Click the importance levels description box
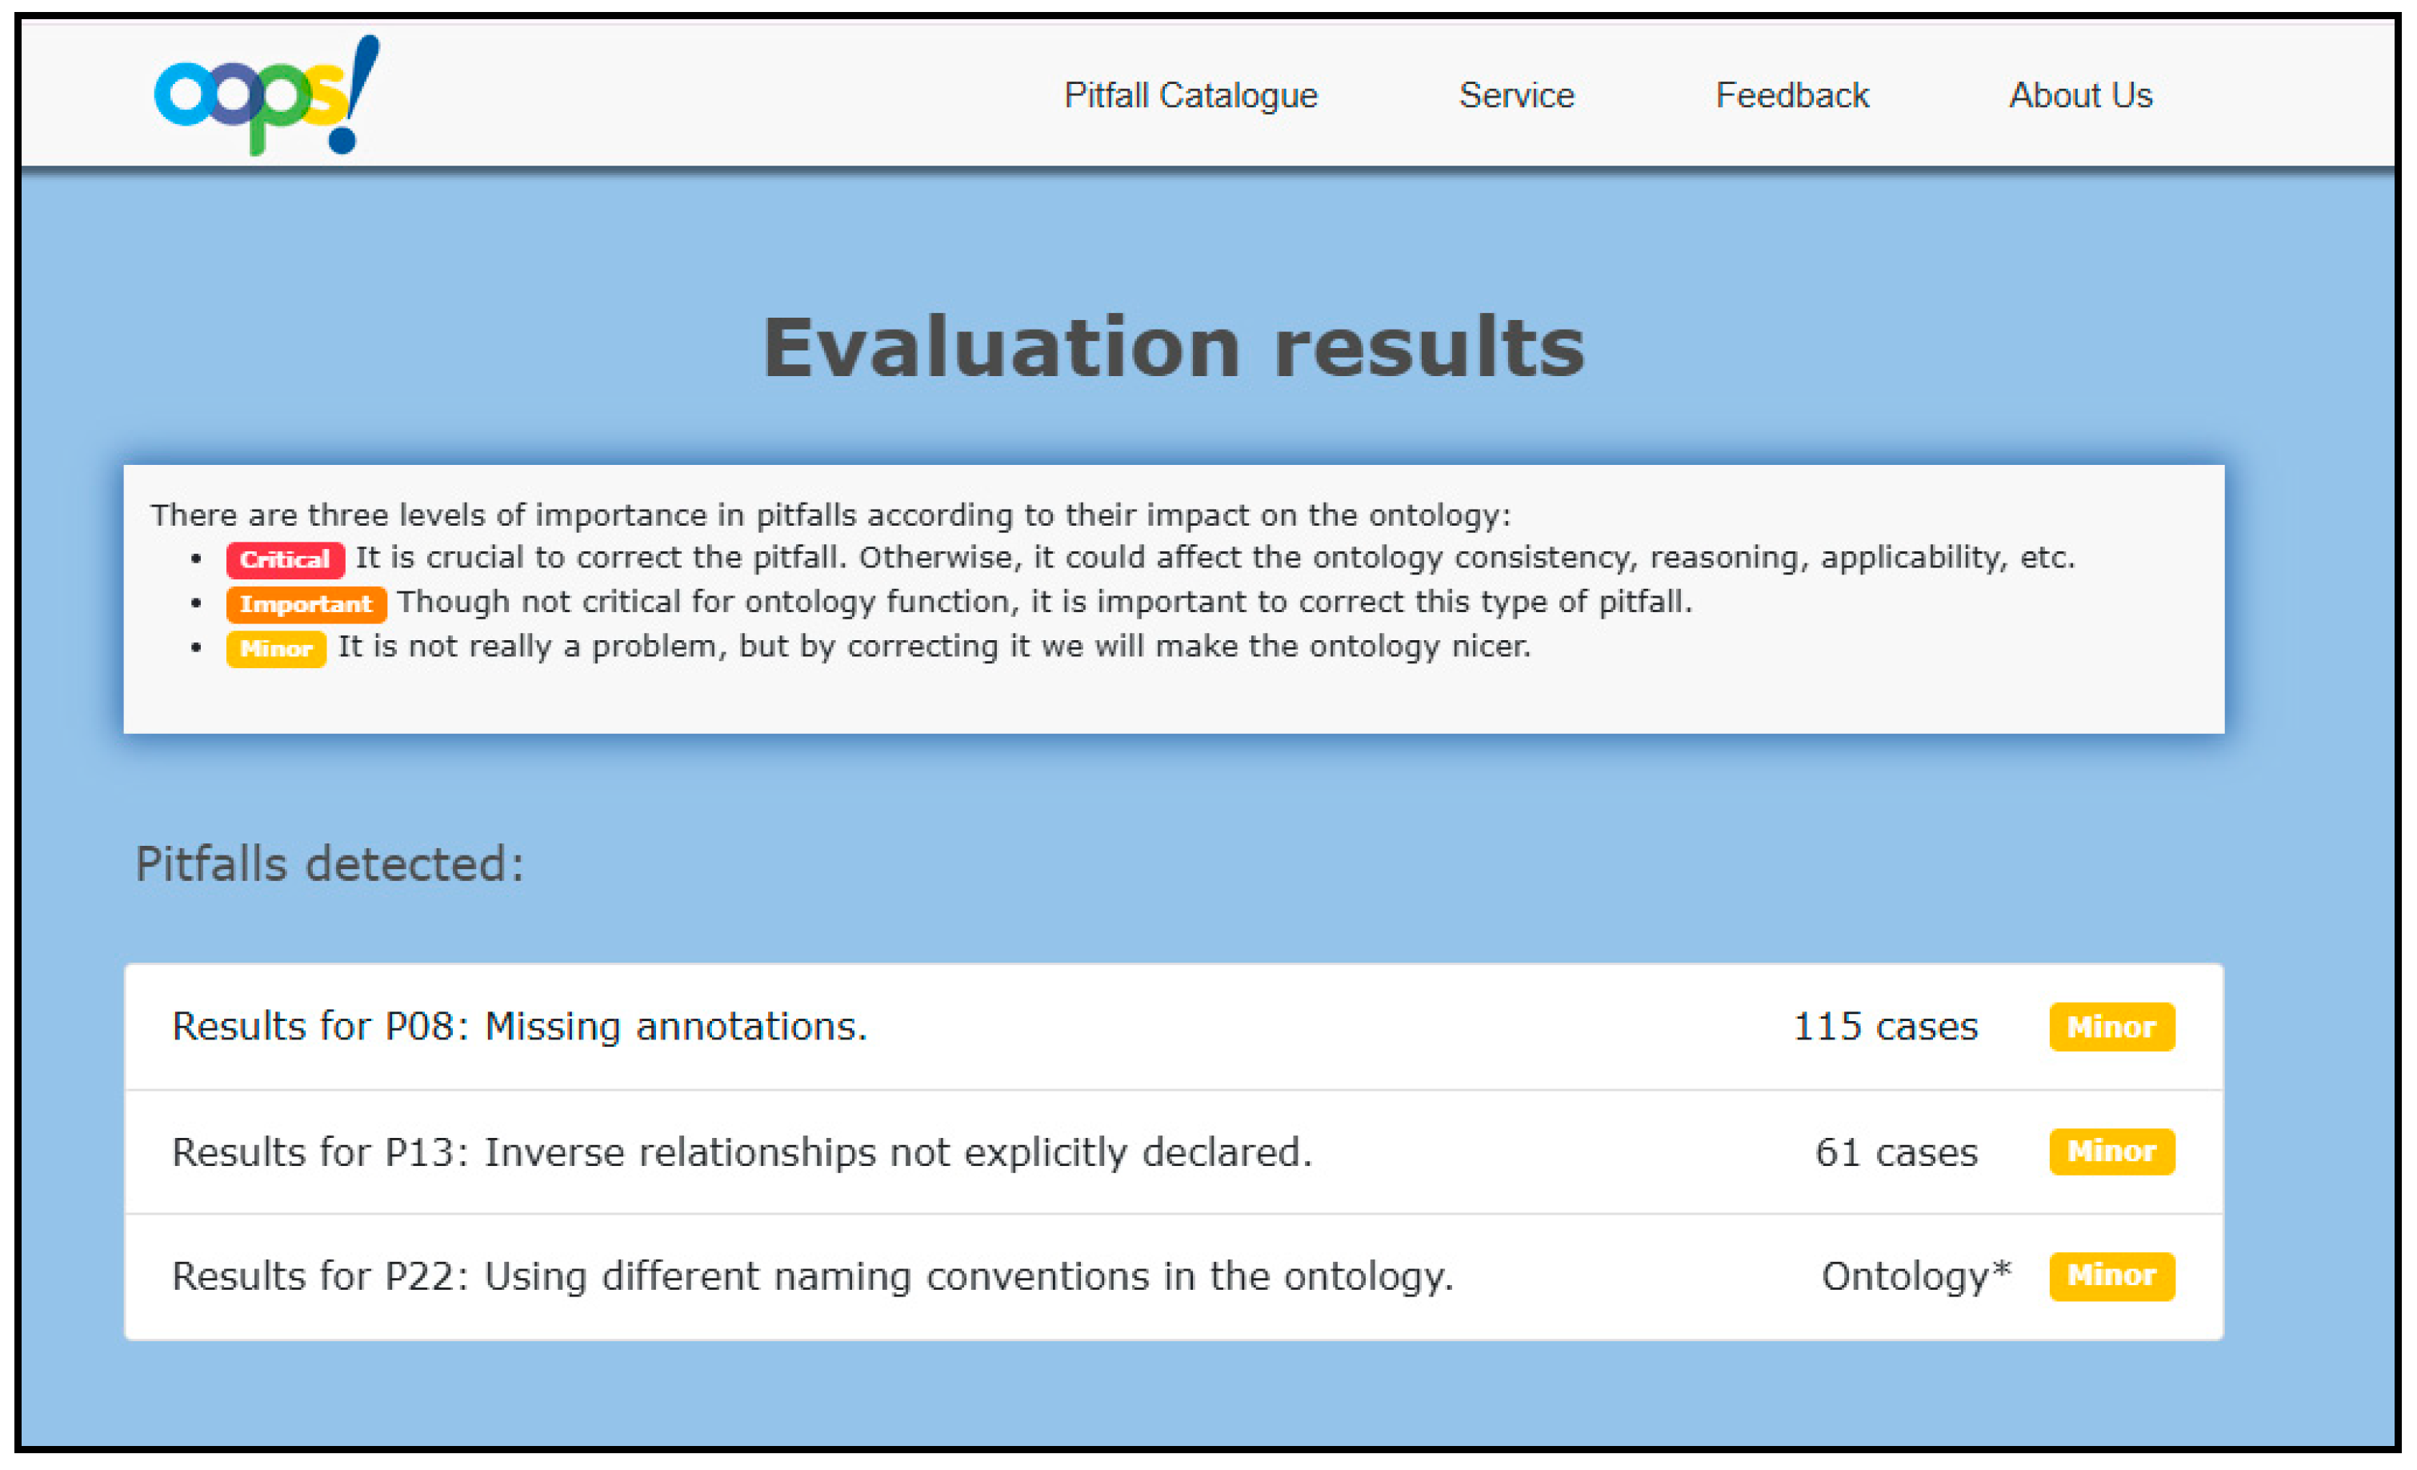2417x1470 pixels. (1173, 692)
